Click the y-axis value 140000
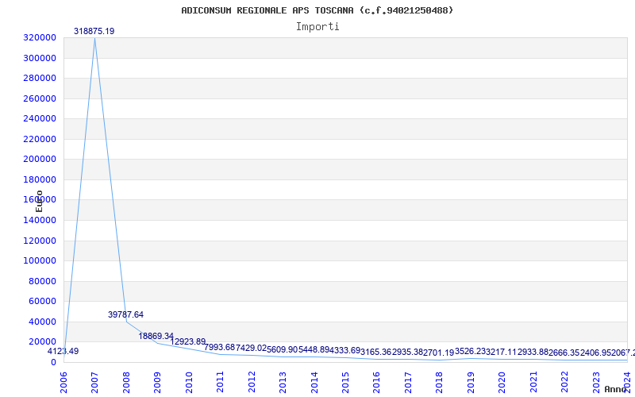The height and width of the screenshot is (397, 635). coord(39,221)
